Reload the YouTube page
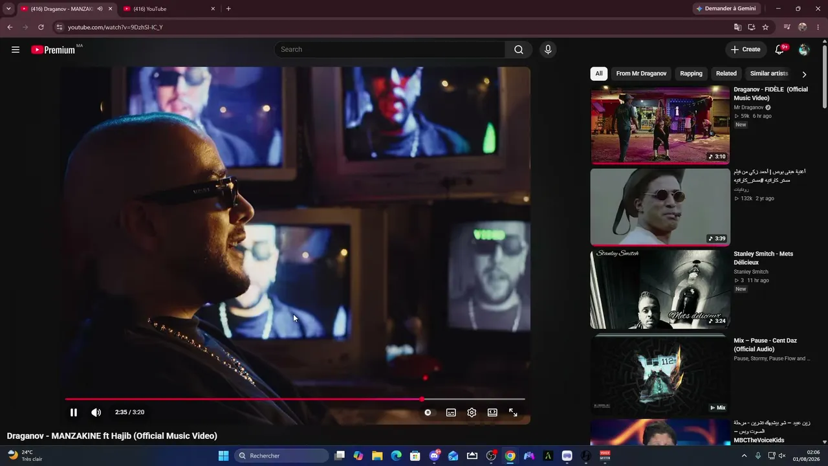The image size is (828, 466). click(41, 27)
